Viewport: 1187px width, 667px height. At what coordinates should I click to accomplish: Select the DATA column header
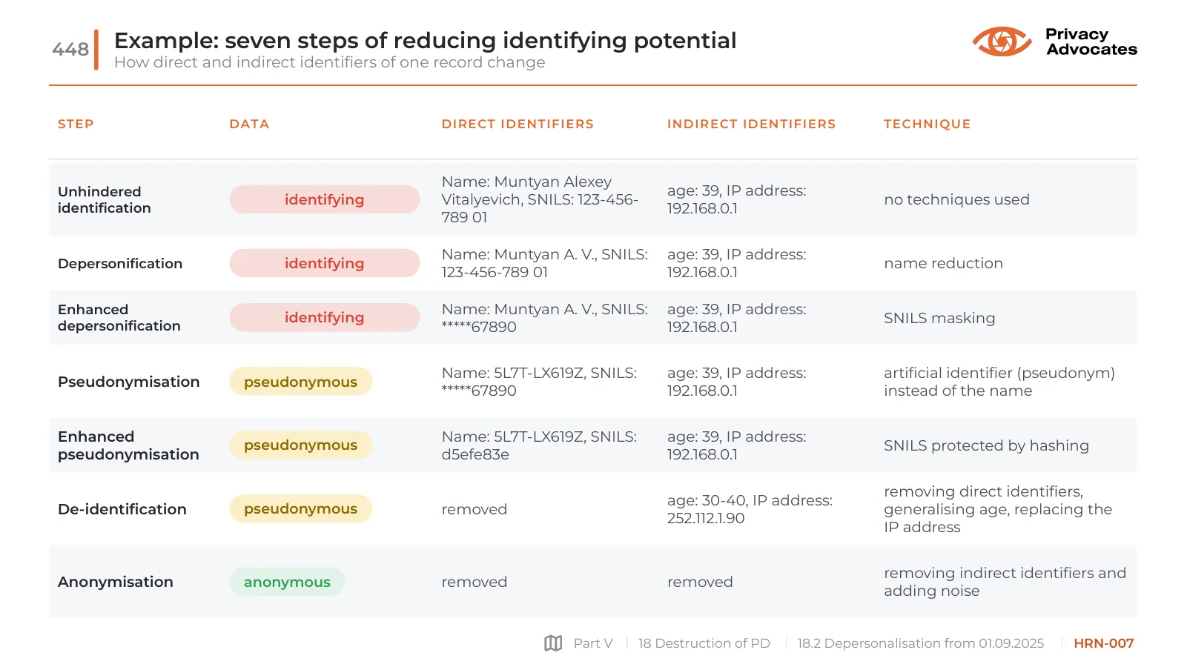pyautogui.click(x=249, y=124)
